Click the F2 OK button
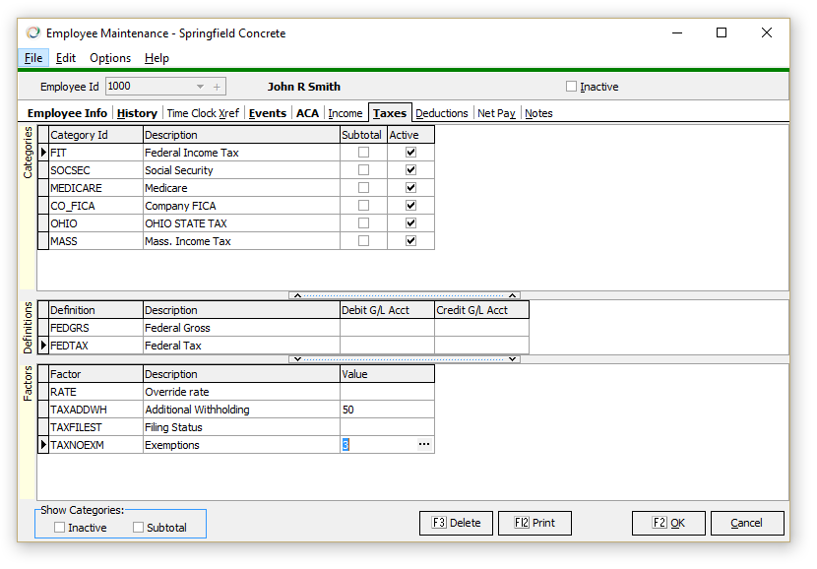The height and width of the screenshot is (569, 817). [667, 523]
